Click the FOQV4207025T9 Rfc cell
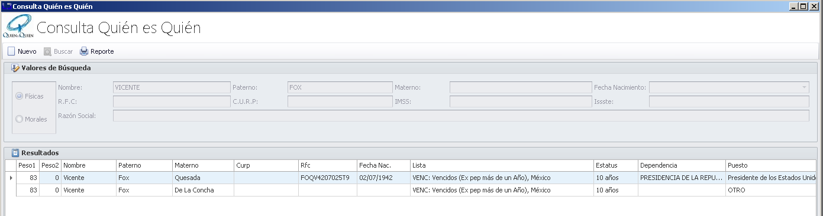Viewport: 823px width, 216px height. coord(328,178)
